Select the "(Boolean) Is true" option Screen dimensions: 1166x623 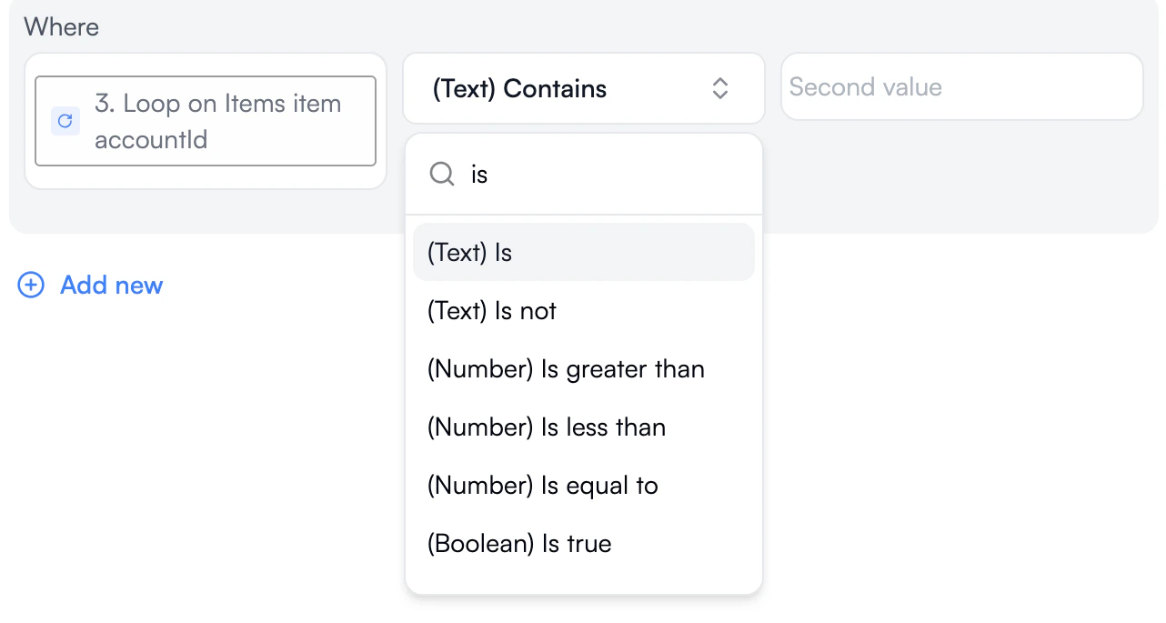[519, 544]
